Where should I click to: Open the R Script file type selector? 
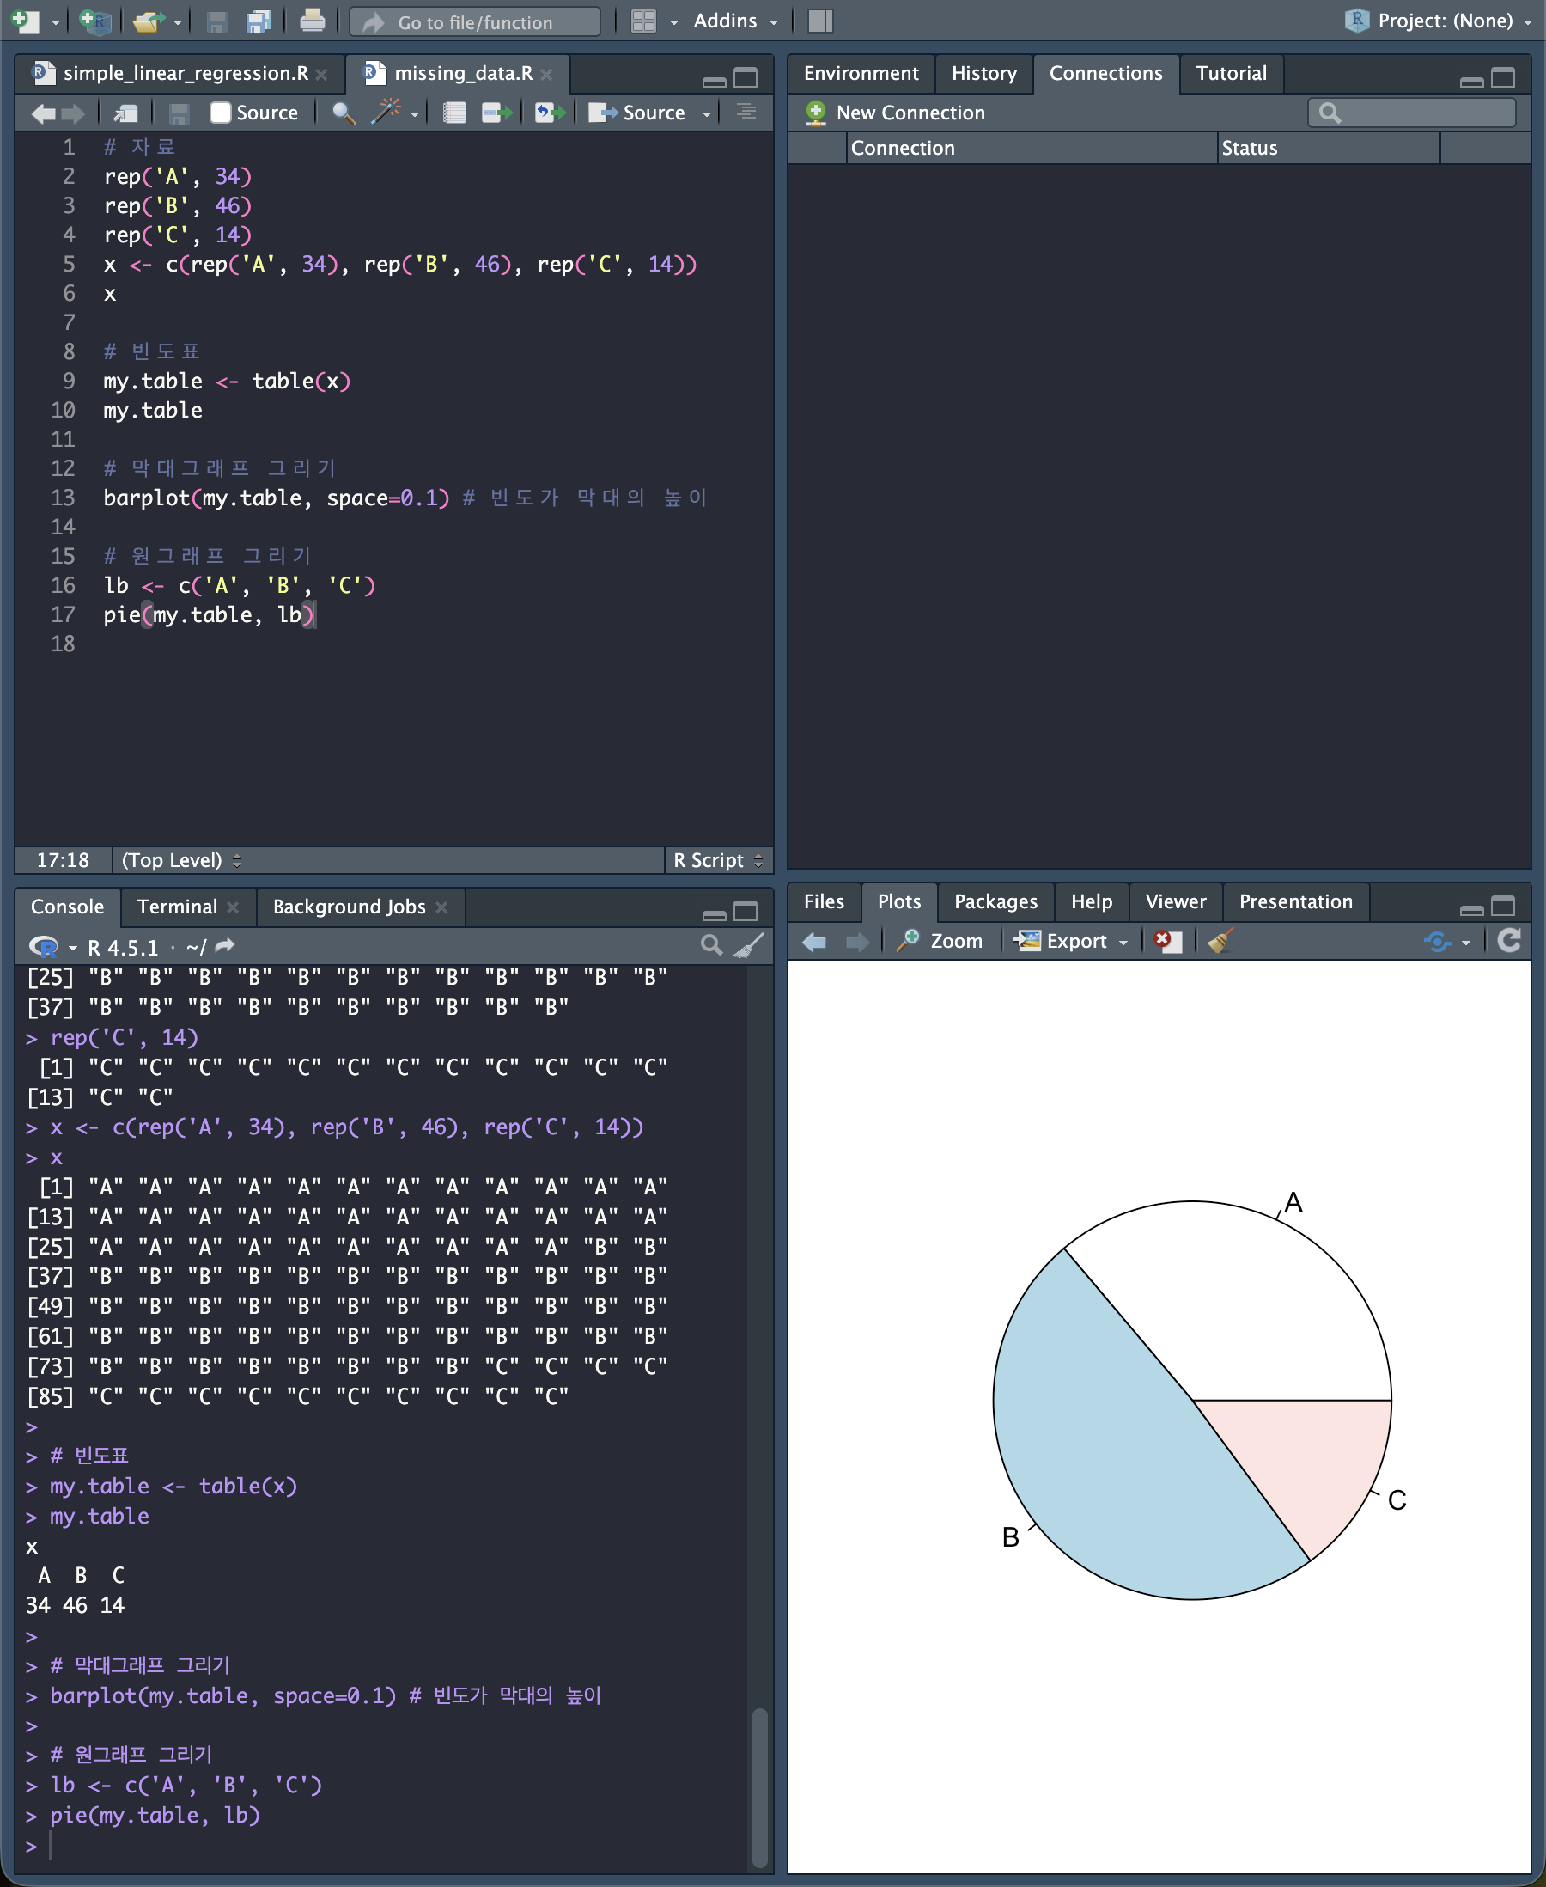718,860
